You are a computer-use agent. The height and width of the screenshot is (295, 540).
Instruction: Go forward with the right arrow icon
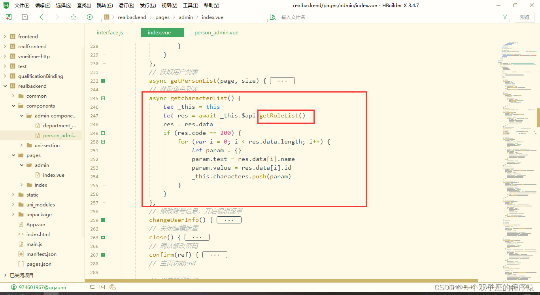point(57,17)
